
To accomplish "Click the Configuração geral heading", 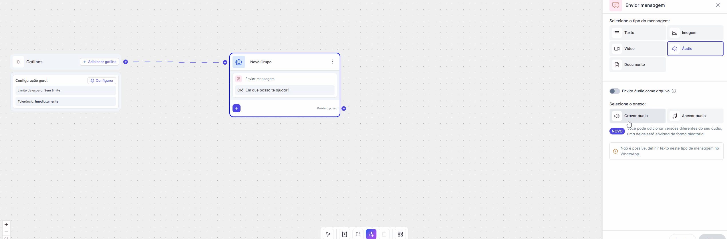I will (31, 81).
